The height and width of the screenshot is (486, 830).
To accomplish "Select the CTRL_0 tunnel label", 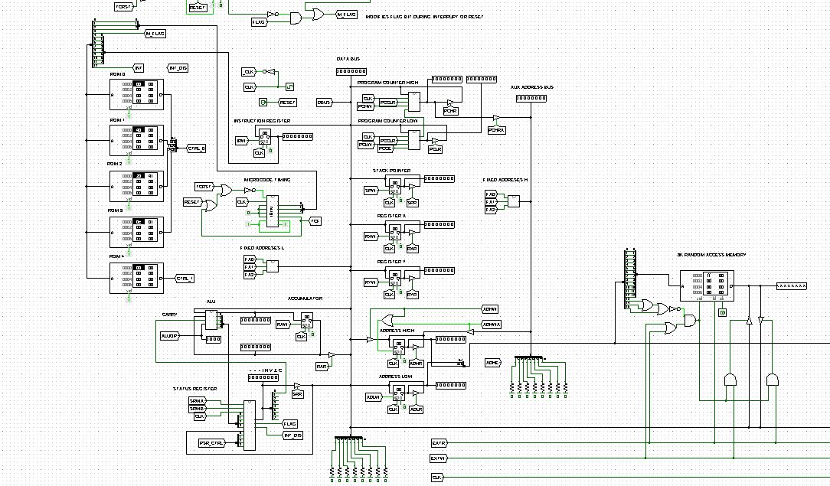I will pos(197,148).
